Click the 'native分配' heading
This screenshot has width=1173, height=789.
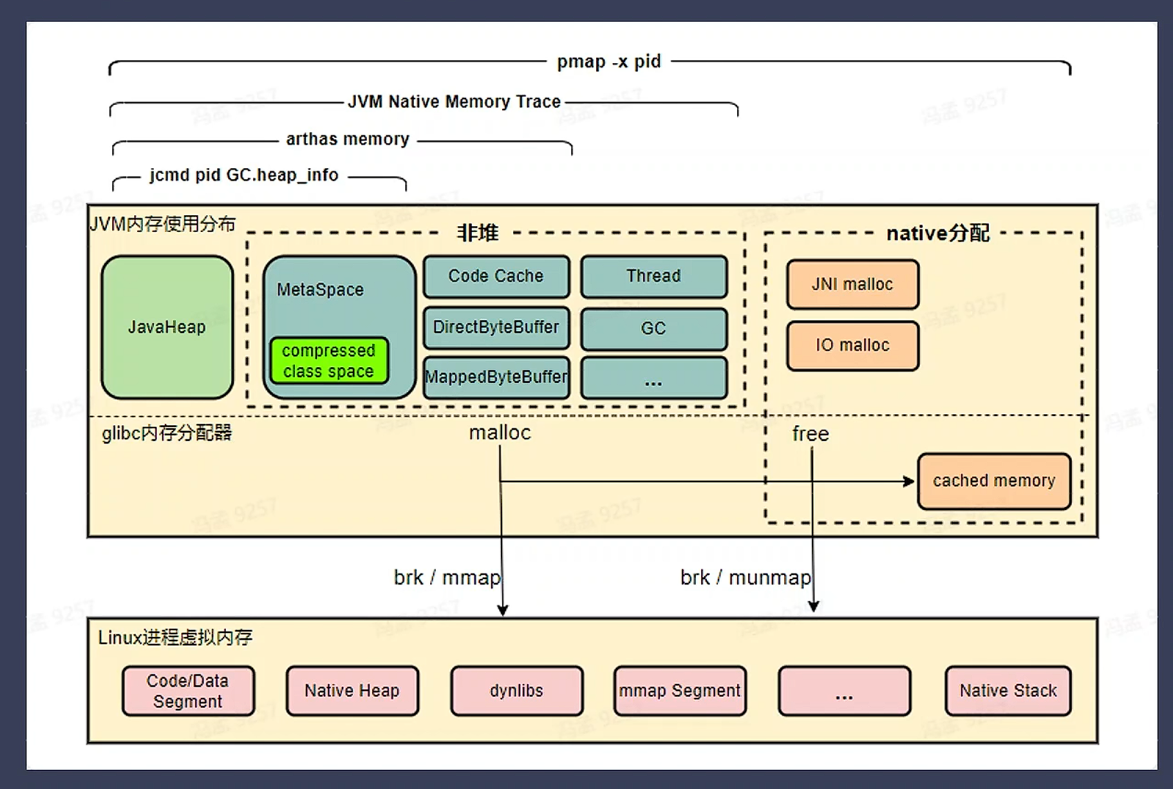coord(938,234)
